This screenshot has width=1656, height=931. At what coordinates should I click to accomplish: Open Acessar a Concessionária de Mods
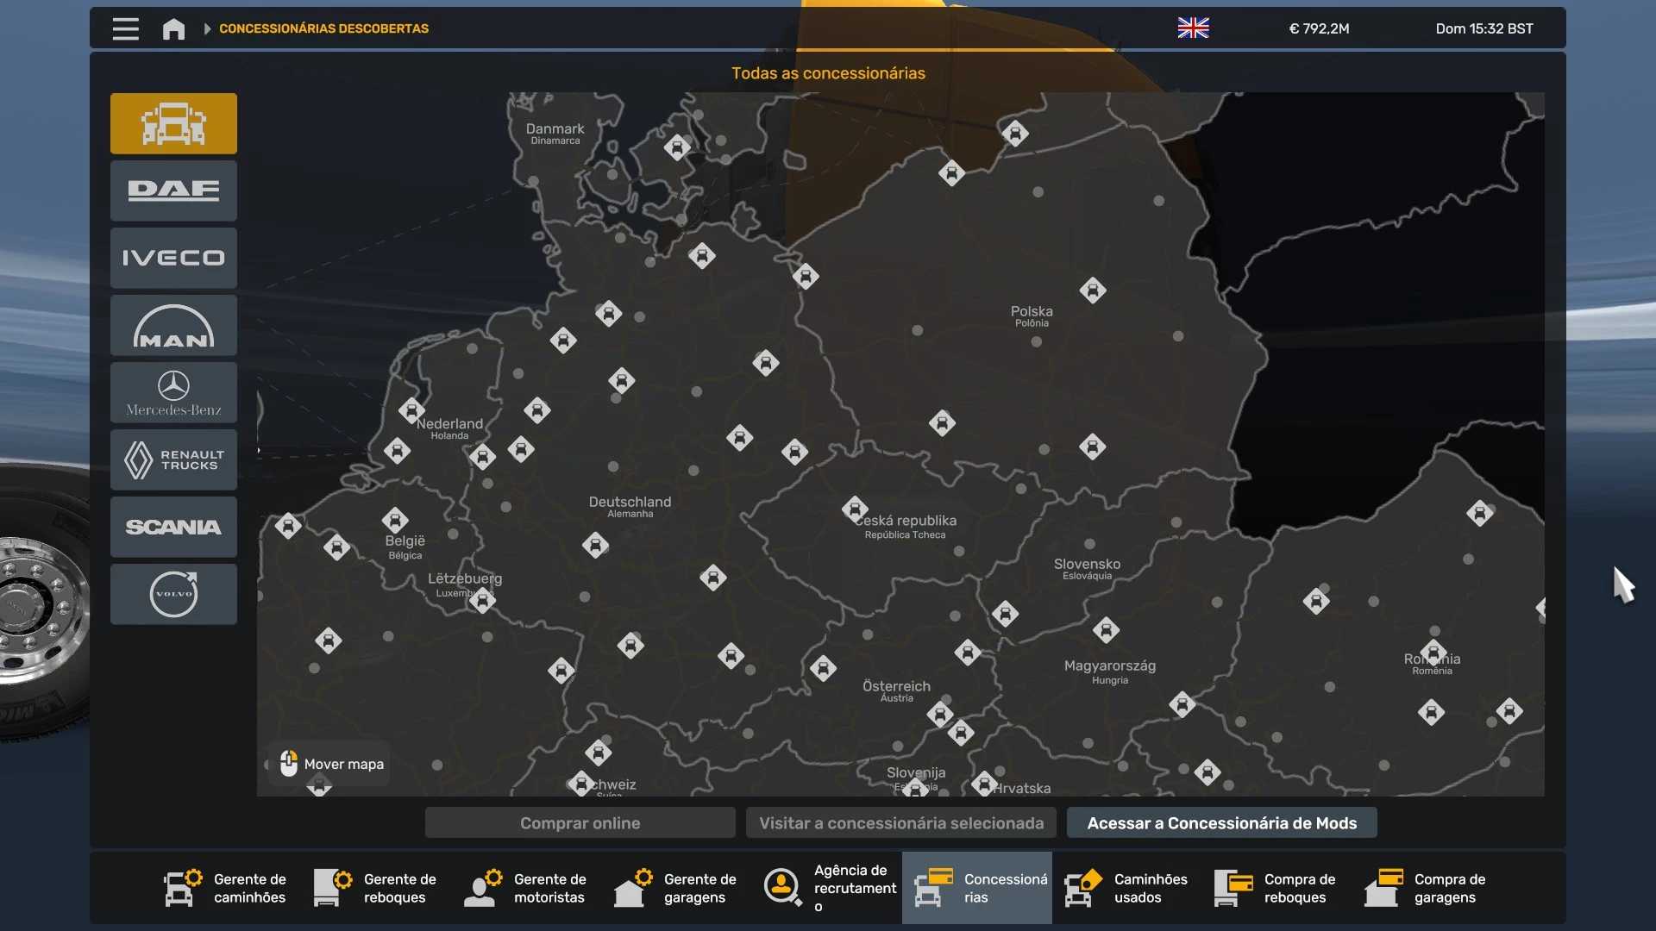[x=1221, y=822]
